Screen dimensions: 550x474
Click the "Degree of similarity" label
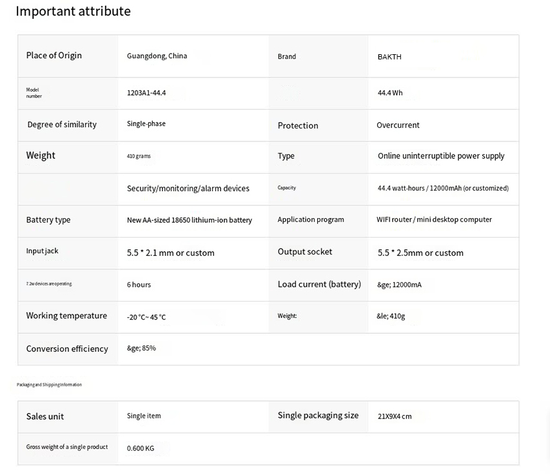coord(62,125)
